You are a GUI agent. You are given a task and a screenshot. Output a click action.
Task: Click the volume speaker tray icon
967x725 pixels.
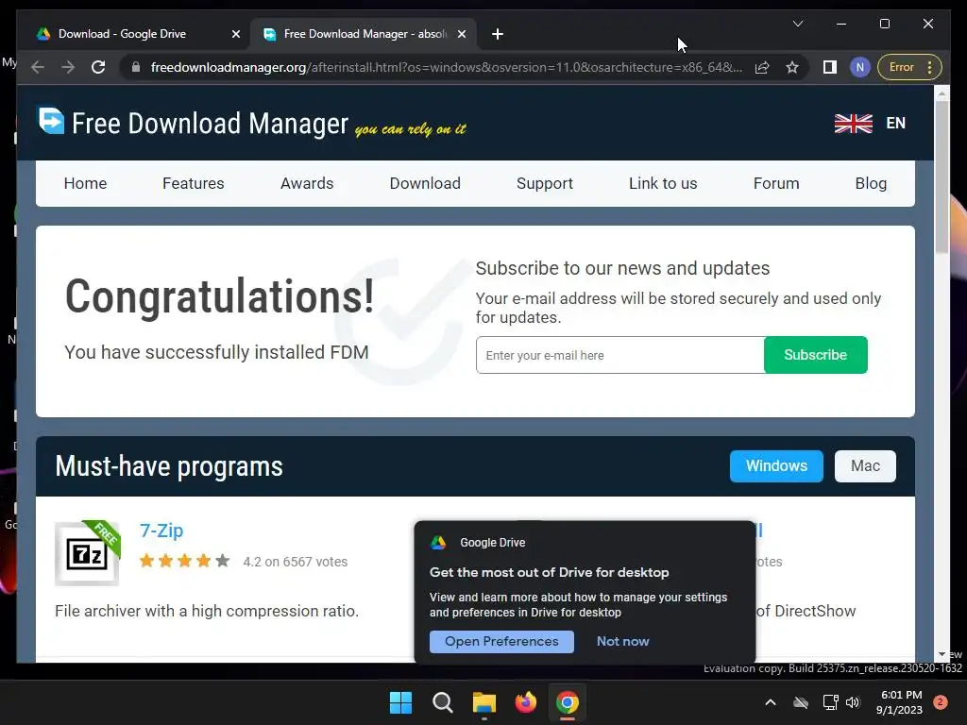click(x=853, y=702)
